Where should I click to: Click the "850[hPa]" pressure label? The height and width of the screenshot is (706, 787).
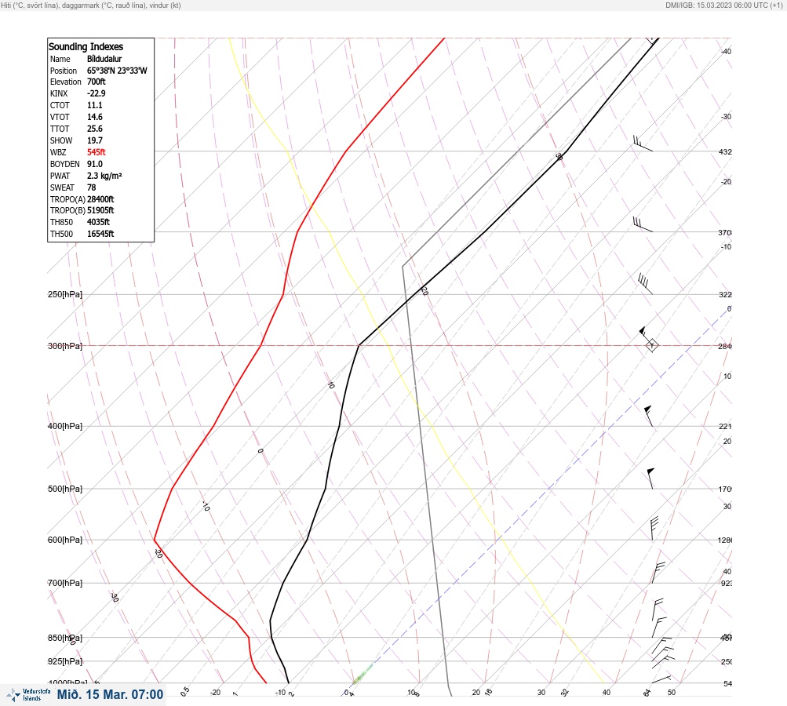(x=65, y=638)
